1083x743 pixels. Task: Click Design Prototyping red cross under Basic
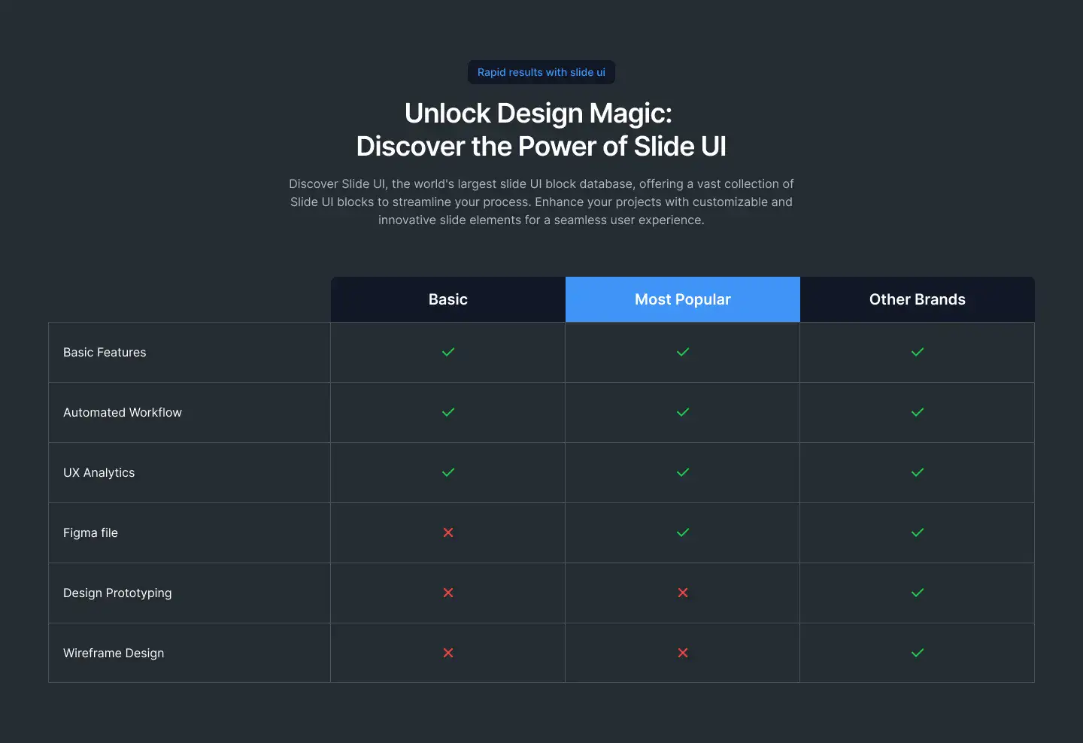[x=448, y=593]
